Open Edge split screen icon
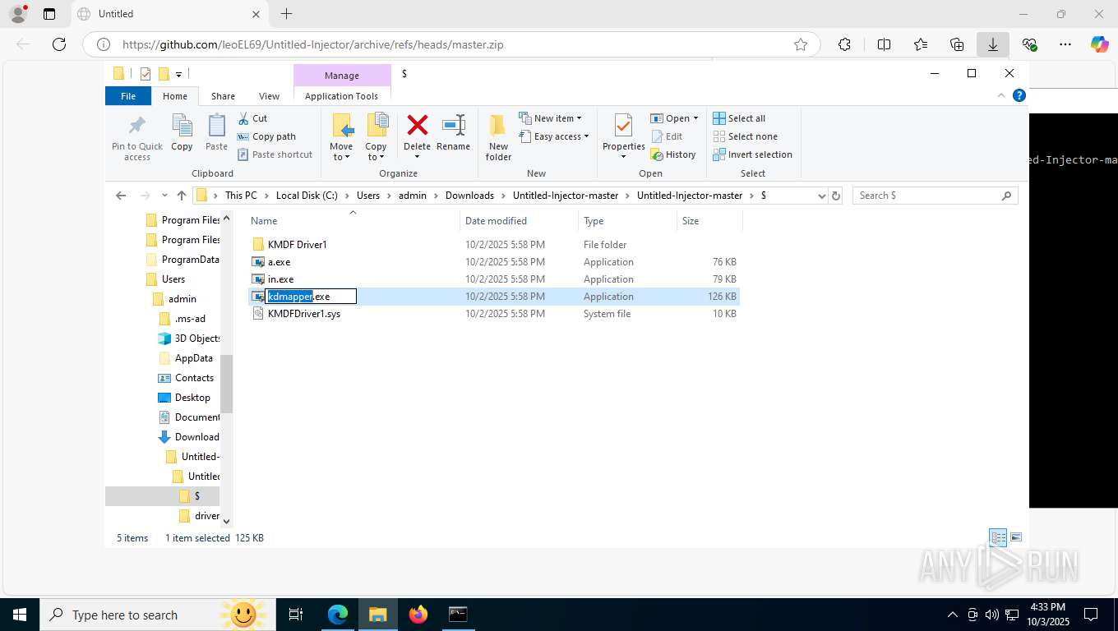Image resolution: width=1118 pixels, height=631 pixels. 884,44
